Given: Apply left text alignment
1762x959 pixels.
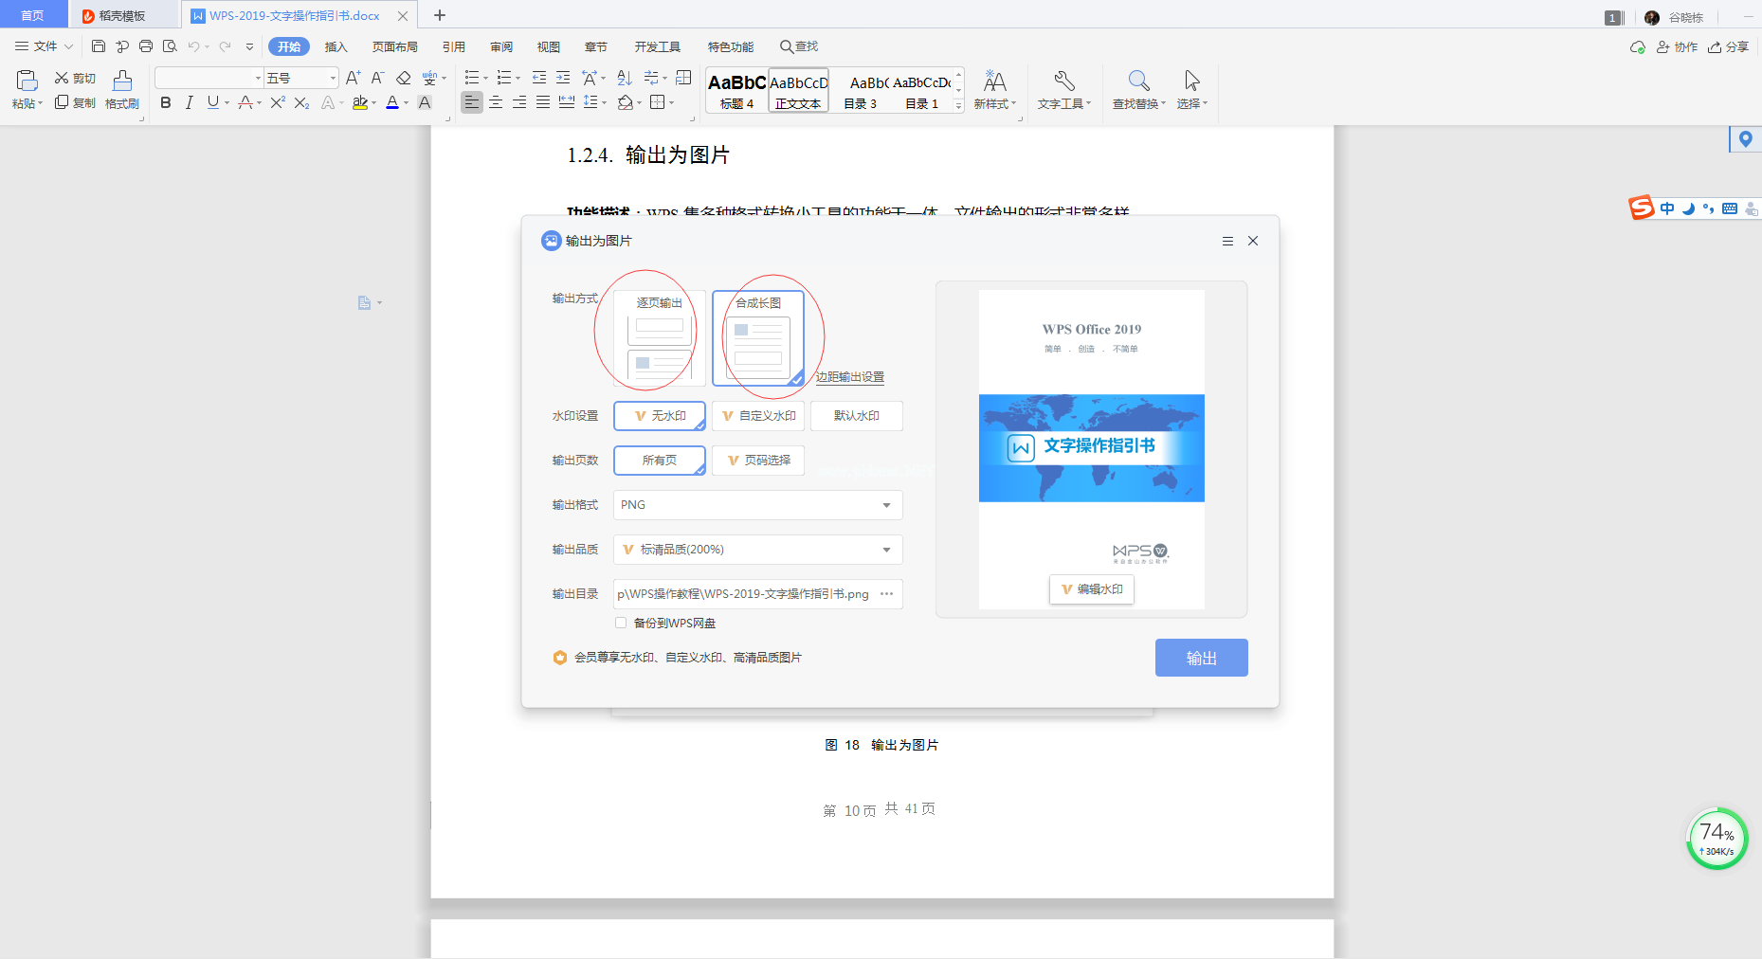Looking at the screenshot, I should click(472, 102).
